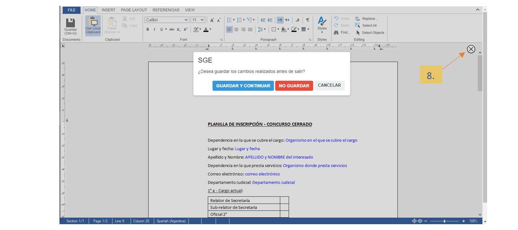Viewport: 518px width, 230px height.
Task: Switch to the INSERT ribbon tab
Action: click(x=108, y=10)
